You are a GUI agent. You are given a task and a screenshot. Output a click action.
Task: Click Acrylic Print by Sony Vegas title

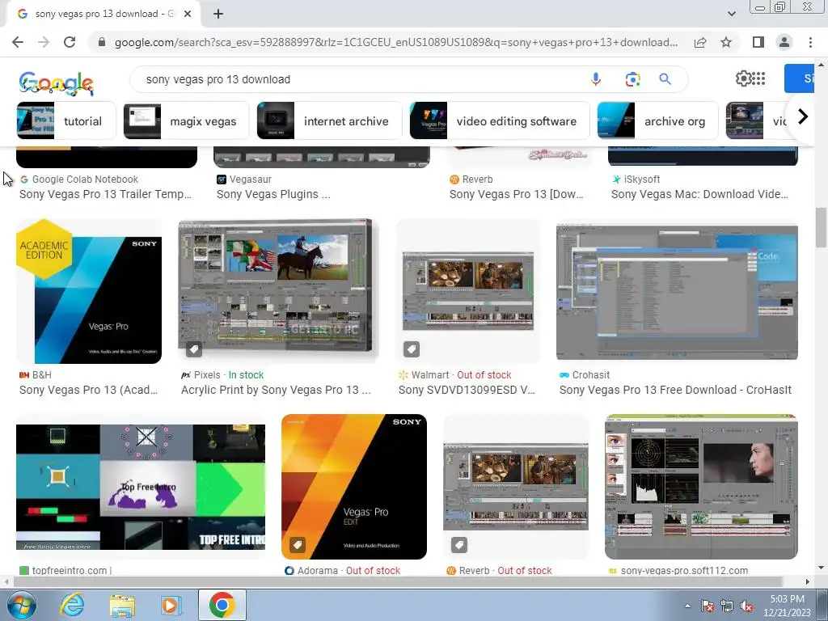click(276, 390)
